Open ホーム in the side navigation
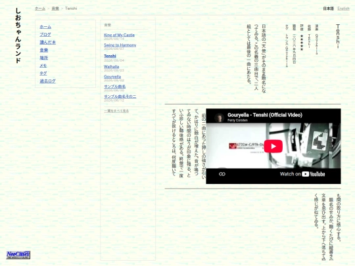Image resolution: width=355 pixels, height=266 pixels. click(45, 27)
